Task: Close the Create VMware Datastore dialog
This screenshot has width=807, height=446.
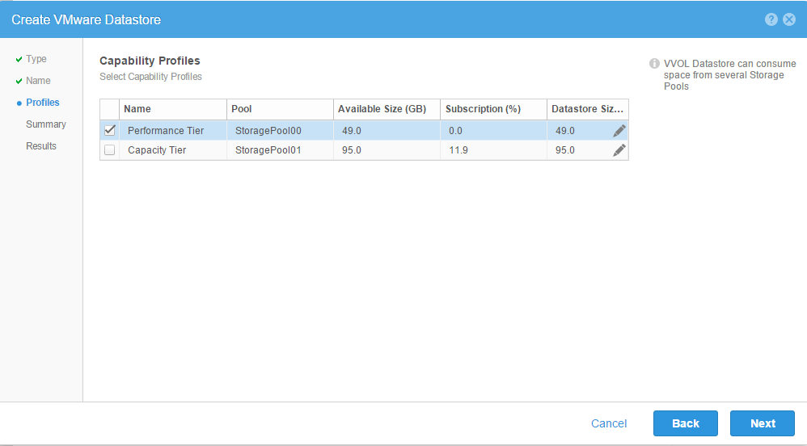Action: point(789,19)
